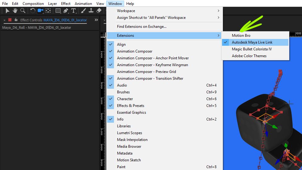Uncheck the Align panel entry
The image size is (302, 170).
click(x=121, y=45)
